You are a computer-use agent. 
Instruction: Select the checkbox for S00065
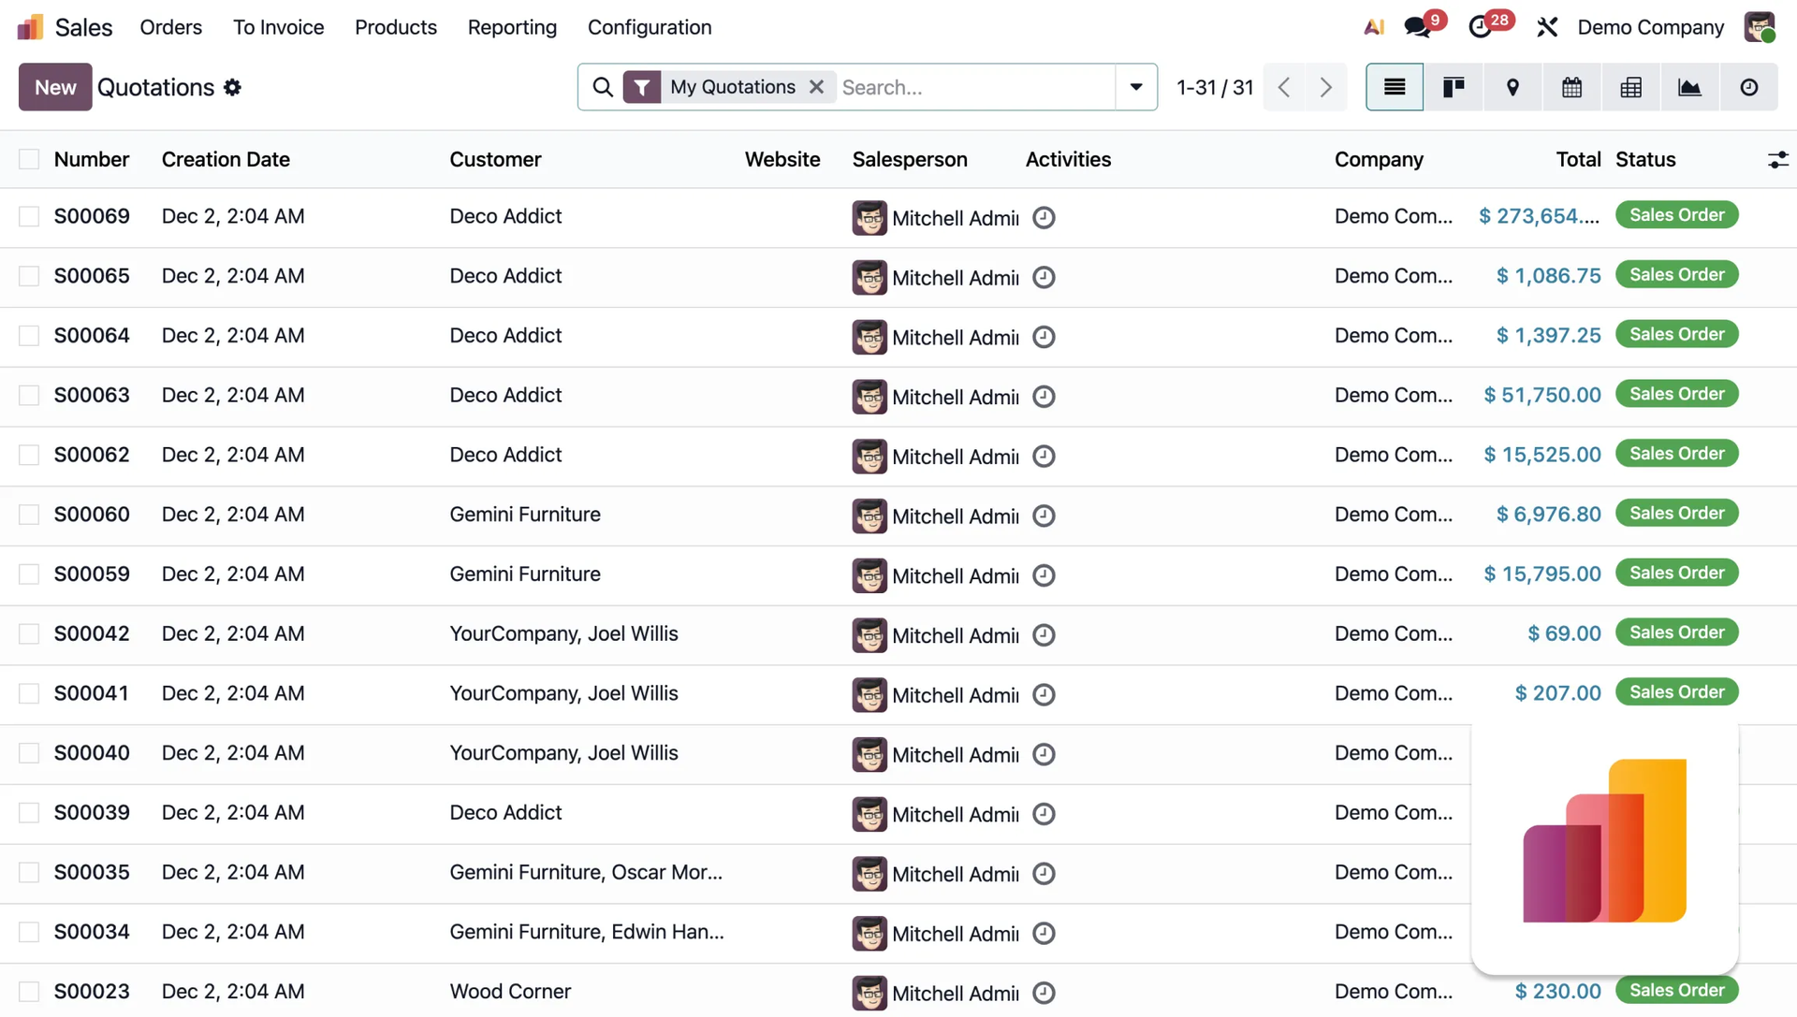coord(29,276)
